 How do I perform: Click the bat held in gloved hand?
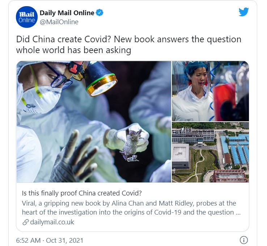click(132, 145)
